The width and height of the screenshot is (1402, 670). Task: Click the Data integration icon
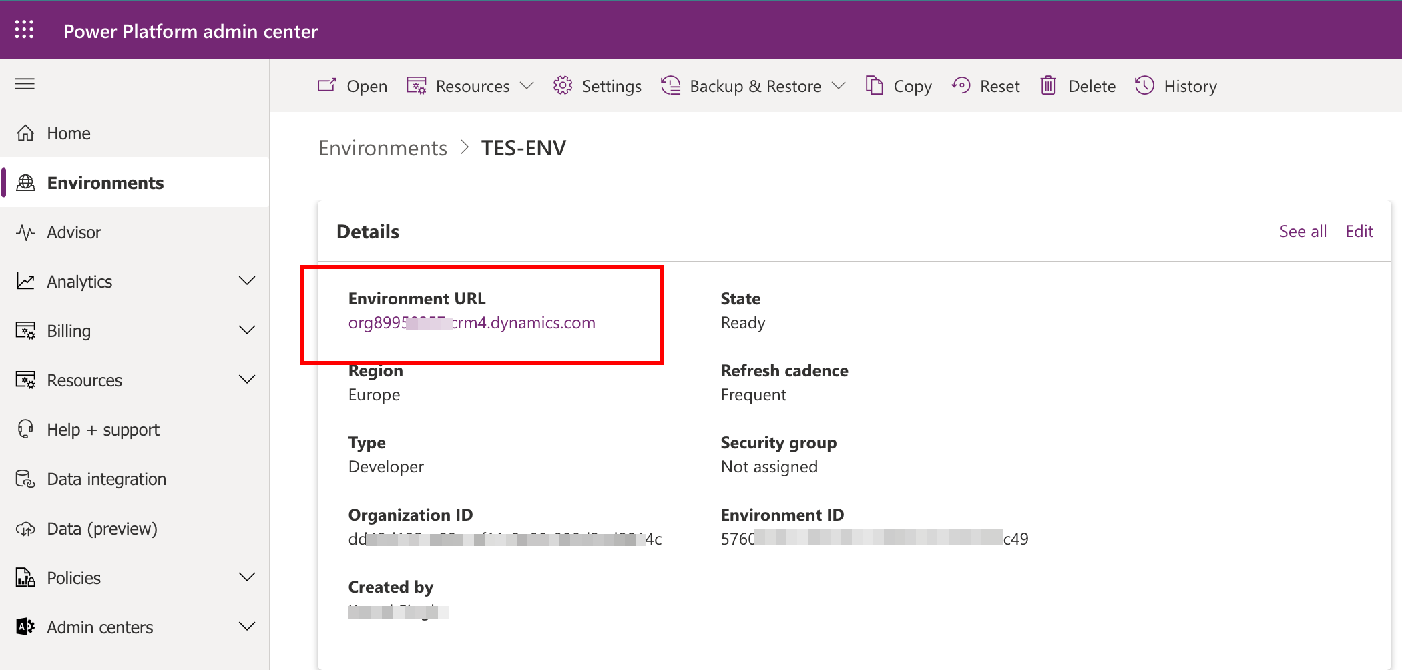pyautogui.click(x=25, y=479)
